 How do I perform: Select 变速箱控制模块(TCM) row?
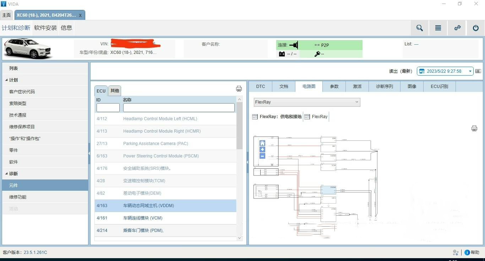pos(165,181)
